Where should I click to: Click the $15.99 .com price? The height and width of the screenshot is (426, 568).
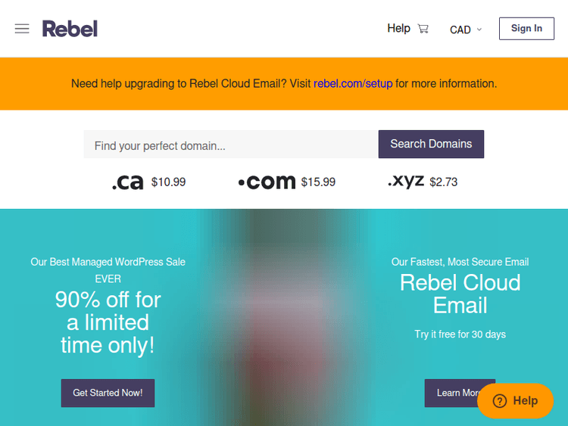[318, 182]
